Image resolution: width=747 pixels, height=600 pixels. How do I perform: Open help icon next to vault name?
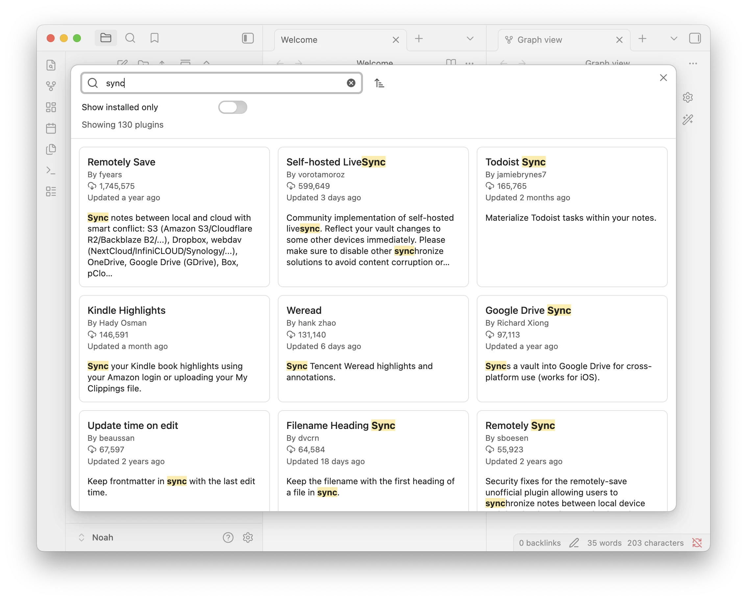[x=228, y=537]
